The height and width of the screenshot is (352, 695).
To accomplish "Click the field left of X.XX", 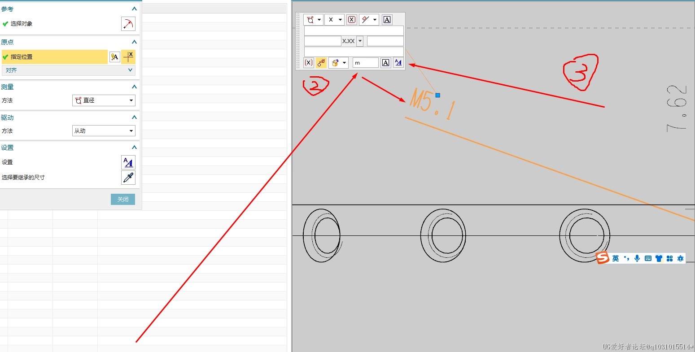I will [323, 41].
